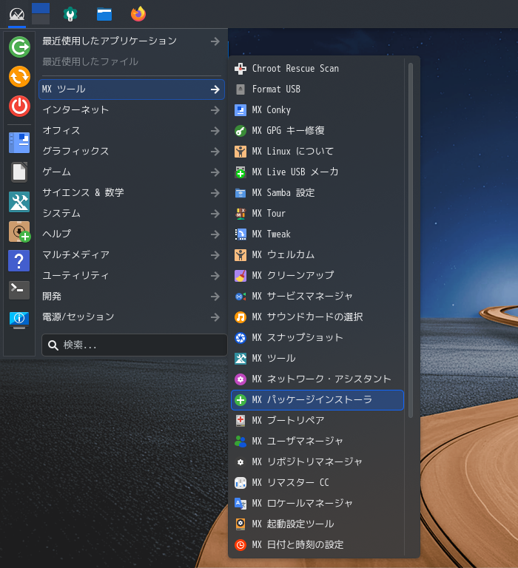Launch MX ブートリペア
This screenshot has width=518, height=568.
pos(317,421)
